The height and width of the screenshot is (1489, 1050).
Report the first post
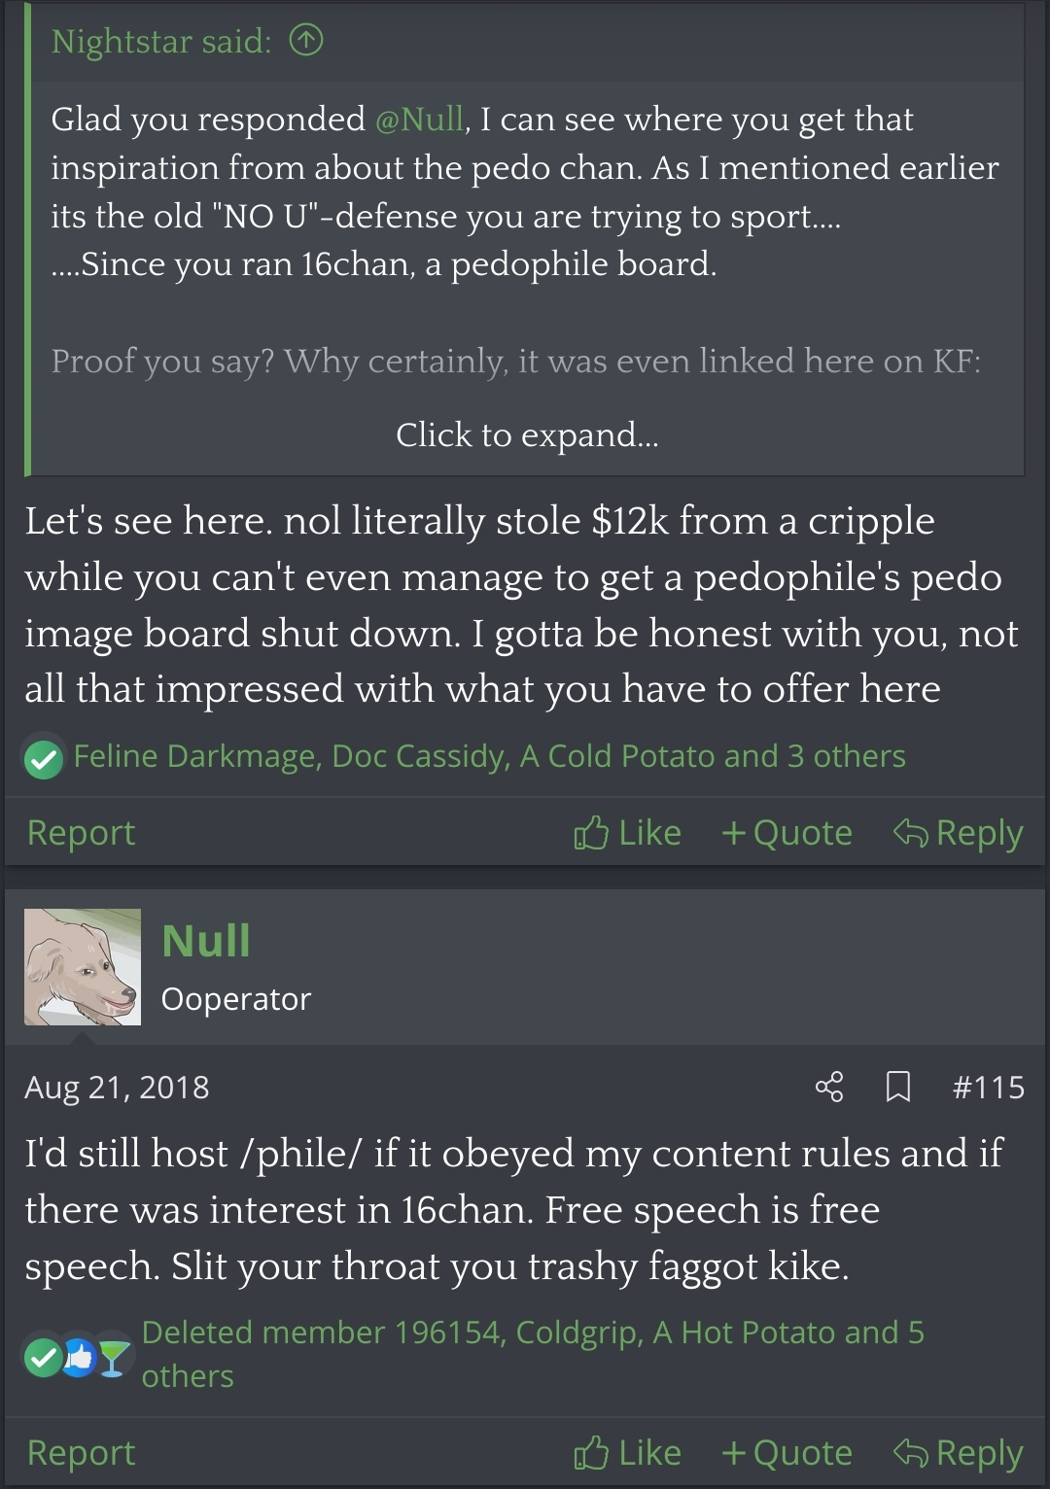(x=81, y=833)
